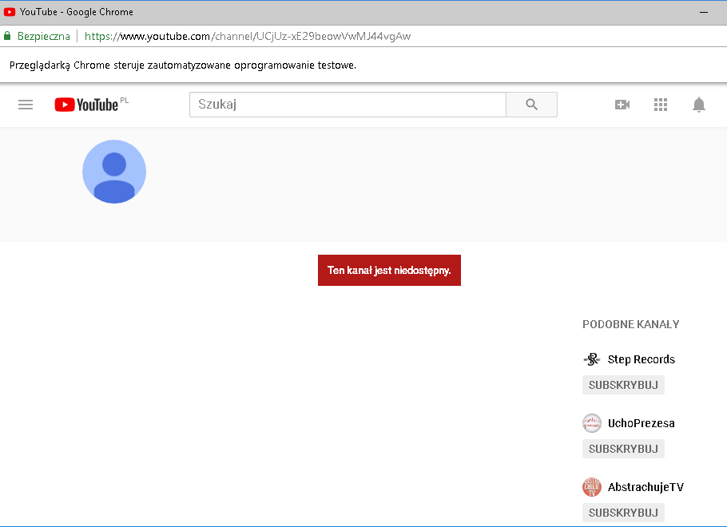Click the 'PODOBNE KANAŁY' heading
The width and height of the screenshot is (727, 527).
(630, 324)
